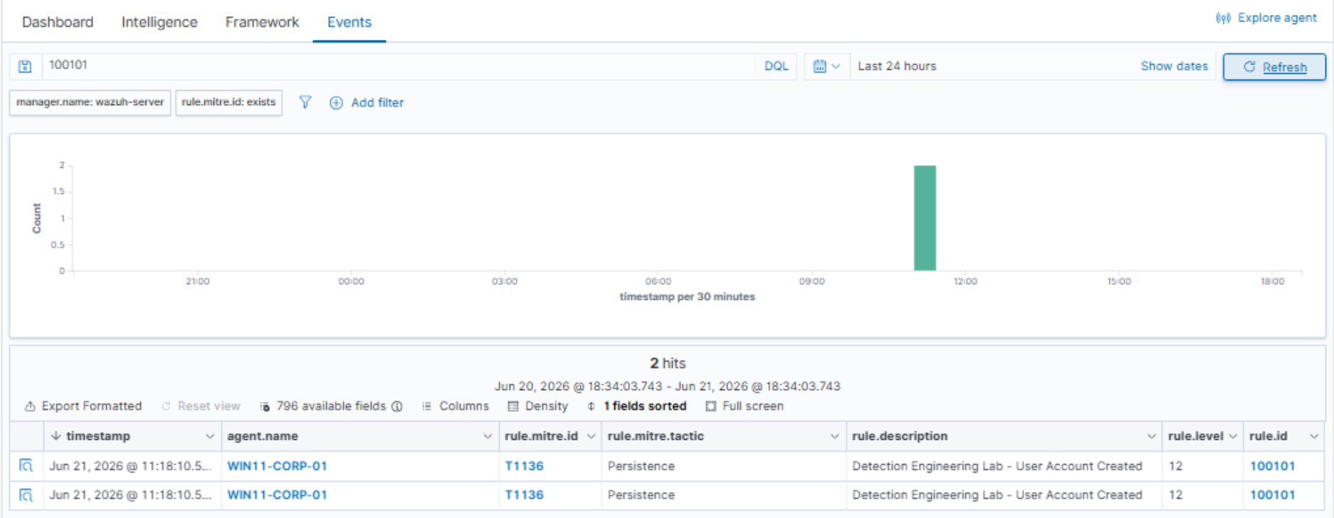Open rule.mitre.tactic column header menu chevron
1334x518 pixels.
834,436
